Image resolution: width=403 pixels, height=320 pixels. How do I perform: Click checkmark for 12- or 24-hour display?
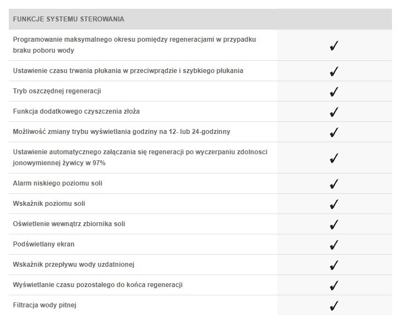[x=334, y=132]
